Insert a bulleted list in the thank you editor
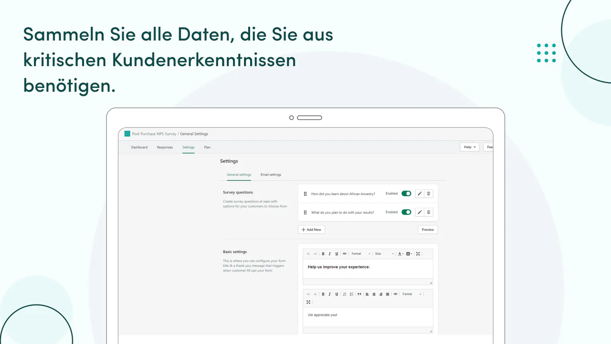This screenshot has width=611, height=344. pos(351,294)
